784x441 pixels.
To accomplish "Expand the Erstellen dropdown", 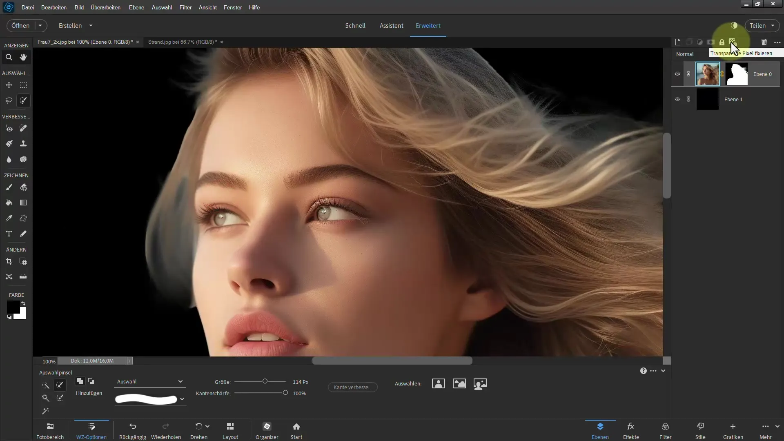I will pos(91,25).
